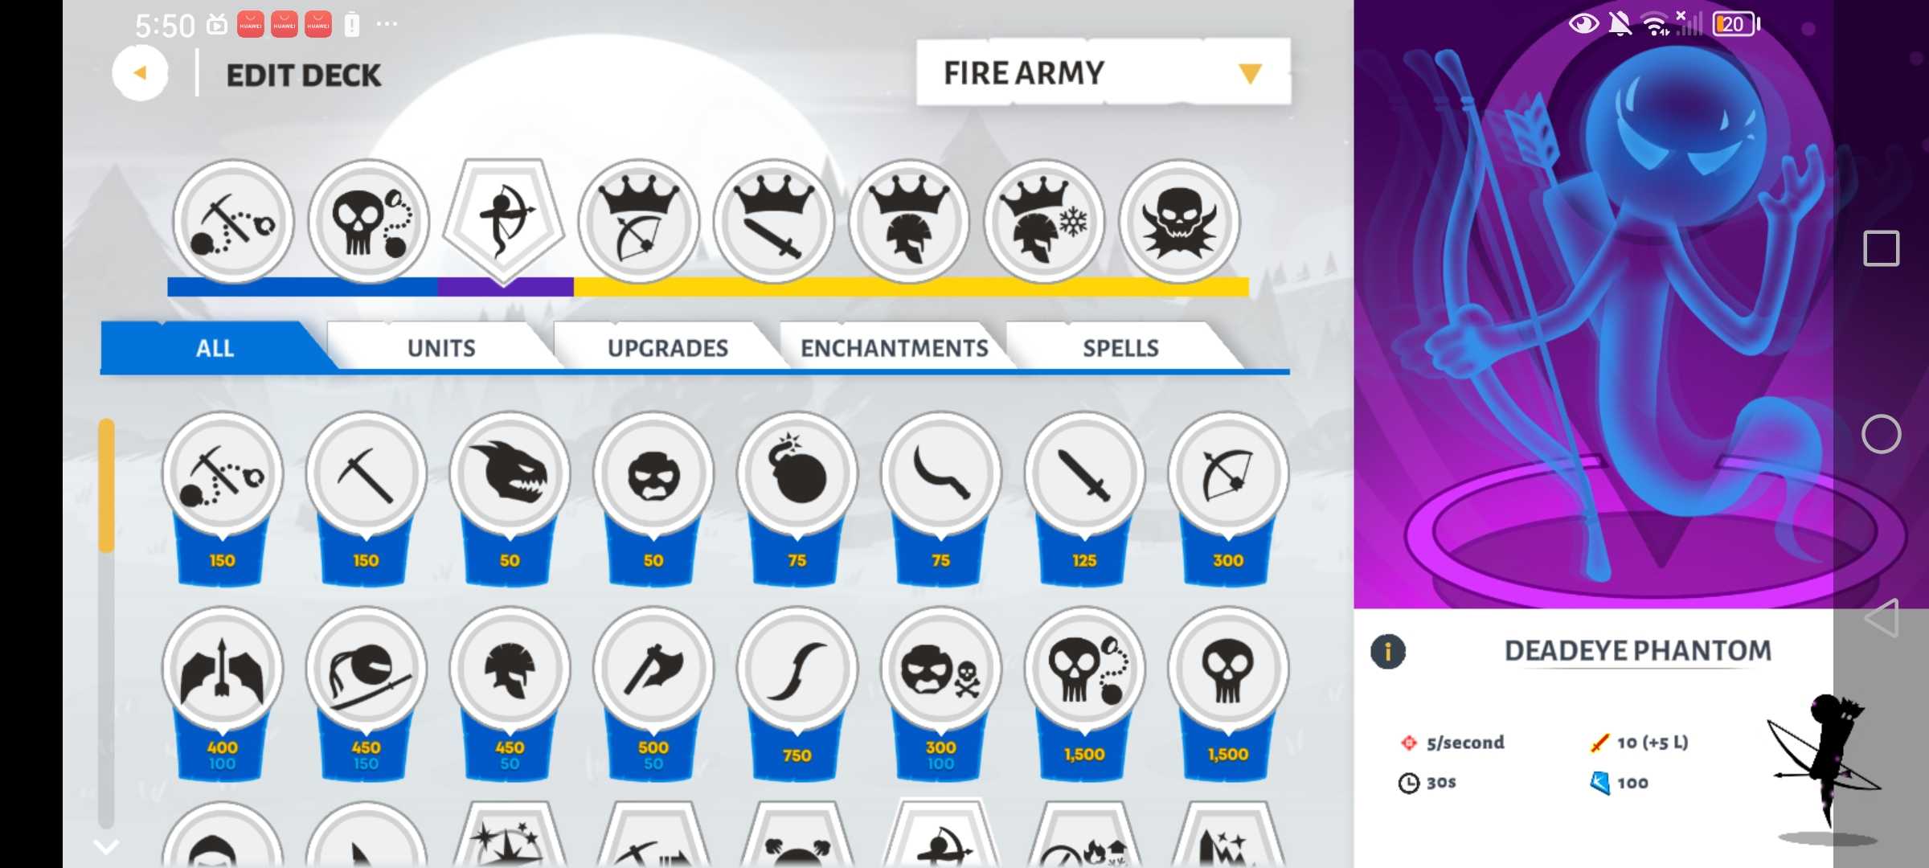Switch to the UNITS tab
Viewport: 1929px width, 868px height.
pyautogui.click(x=441, y=347)
